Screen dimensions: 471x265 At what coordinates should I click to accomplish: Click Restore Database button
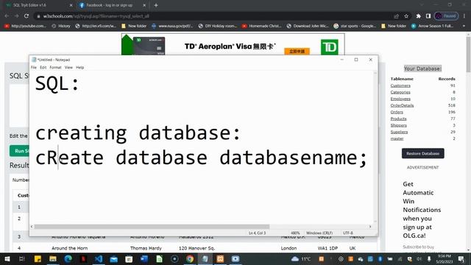click(423, 153)
